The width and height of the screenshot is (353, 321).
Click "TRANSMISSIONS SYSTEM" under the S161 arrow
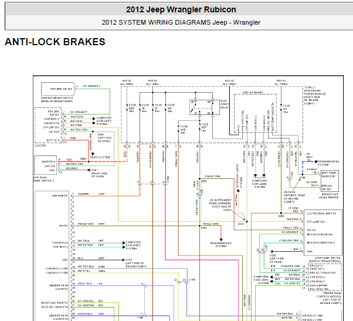221,245
